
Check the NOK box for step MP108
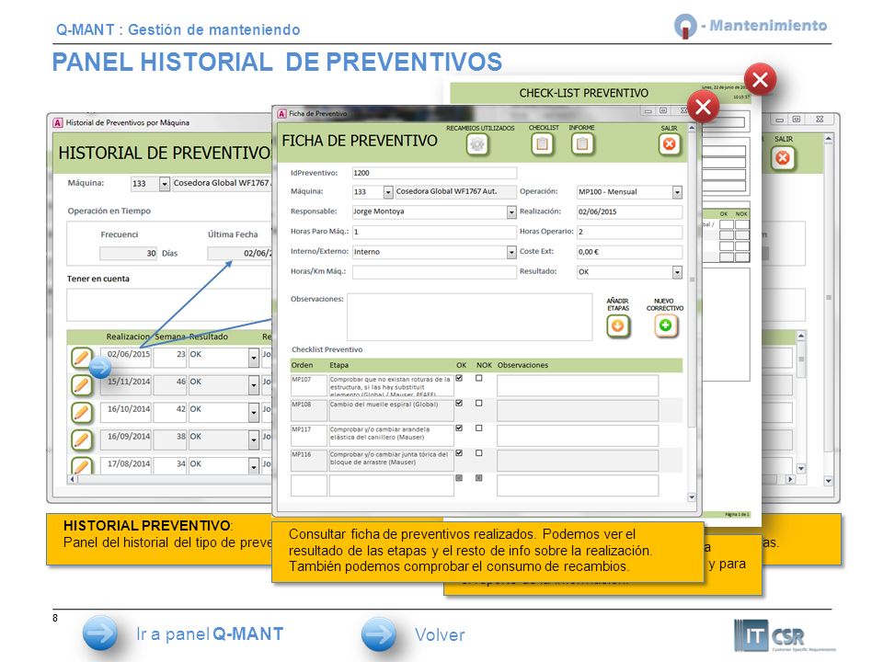click(478, 403)
